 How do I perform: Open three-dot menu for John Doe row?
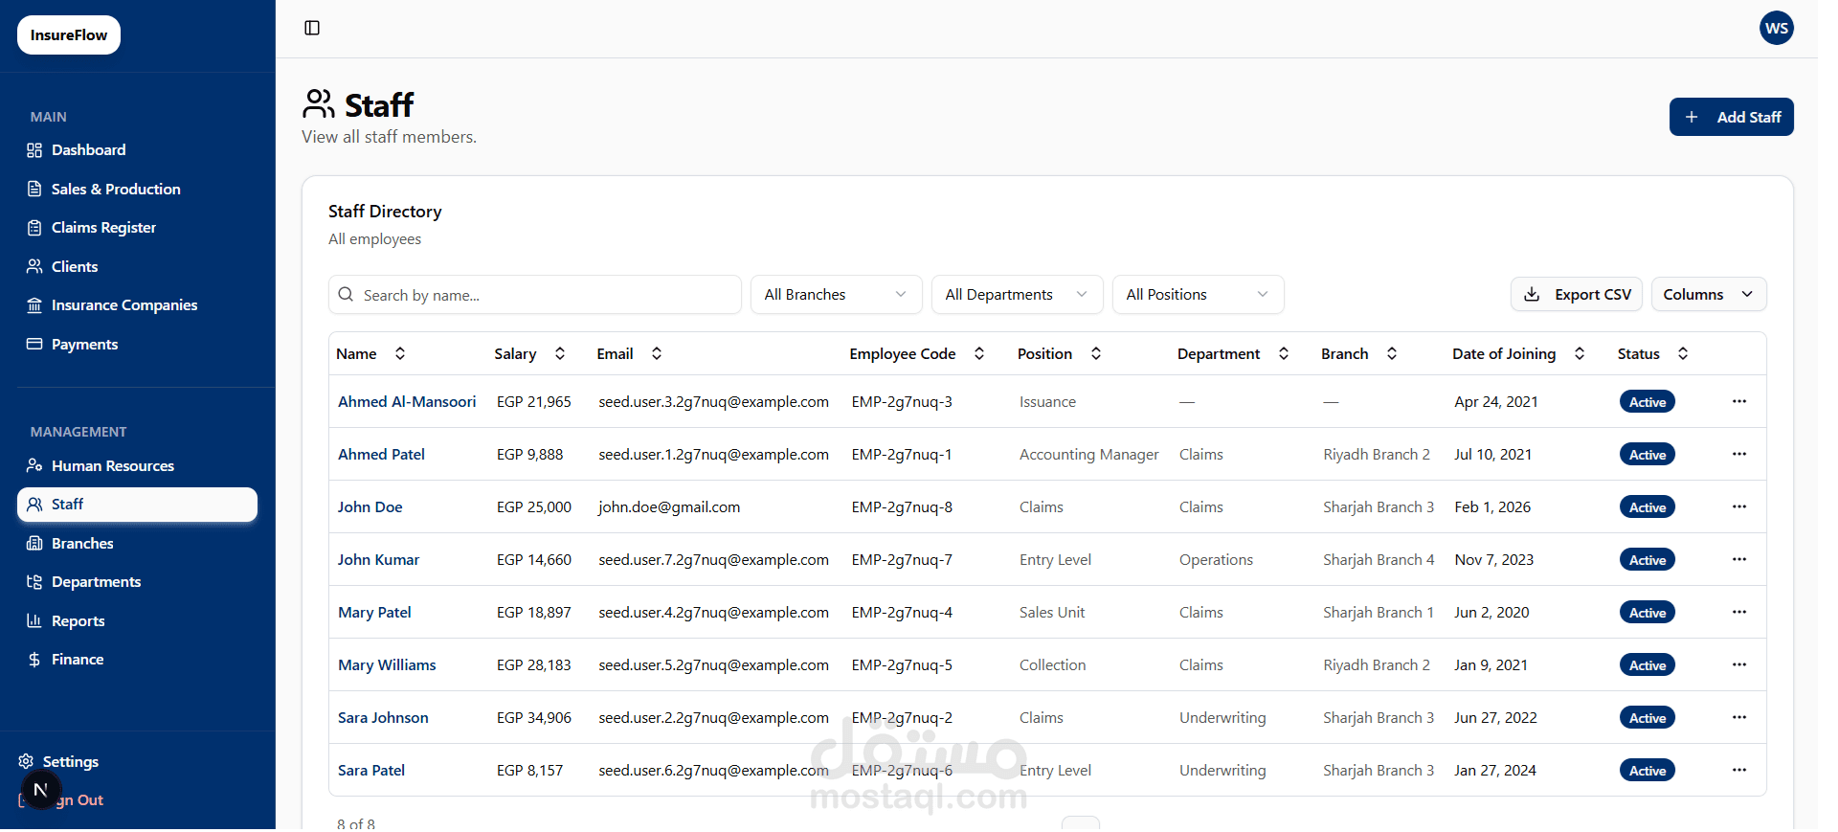coord(1738,506)
